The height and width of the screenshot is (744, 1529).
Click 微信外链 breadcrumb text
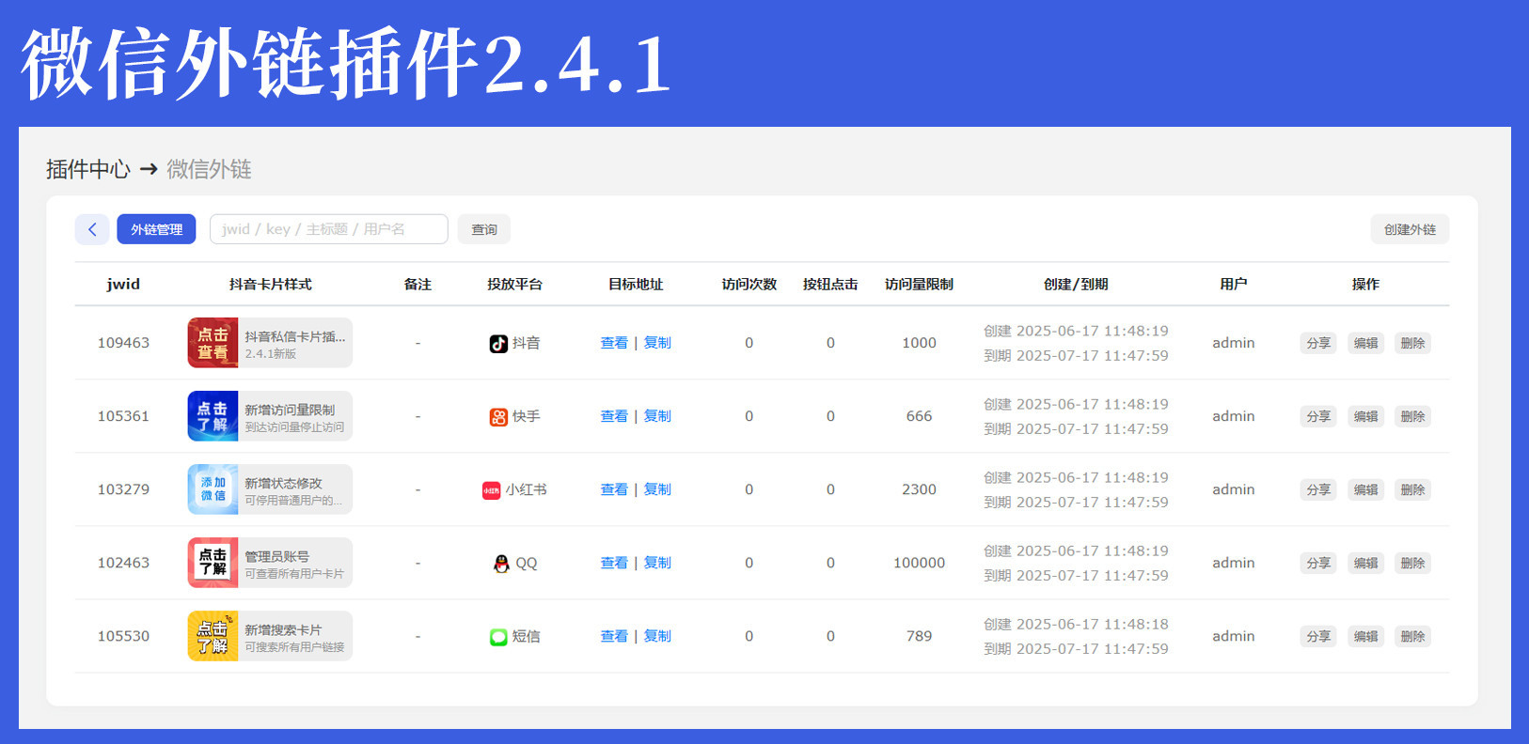click(209, 169)
